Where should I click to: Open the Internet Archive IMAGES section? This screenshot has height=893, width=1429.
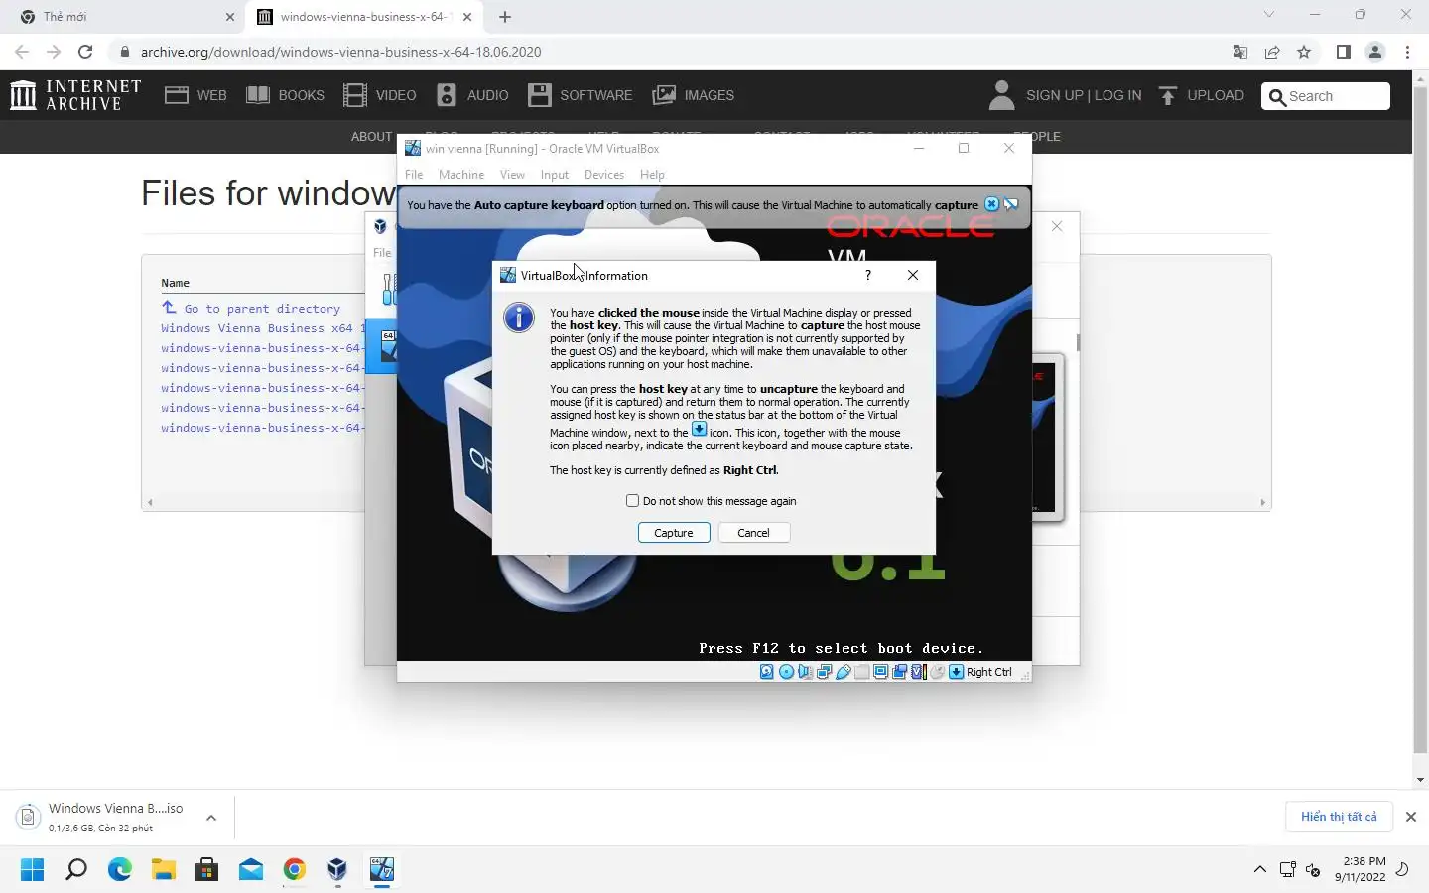point(693,95)
